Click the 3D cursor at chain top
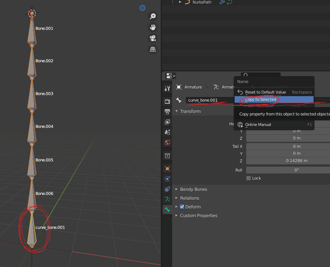330x267 pixels. (32, 14)
